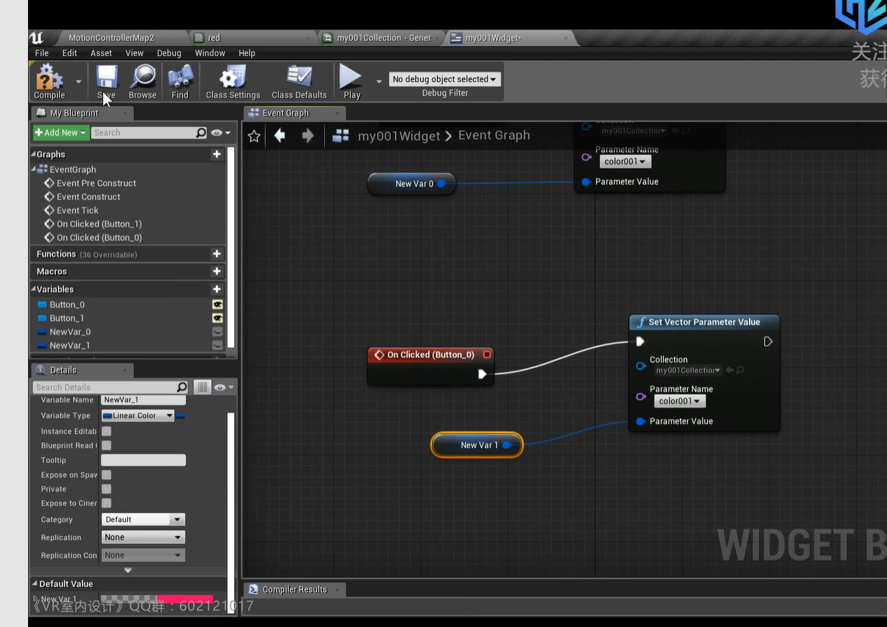This screenshot has height=627, width=887.
Task: Open the Category Default dropdown
Action: tap(143, 519)
